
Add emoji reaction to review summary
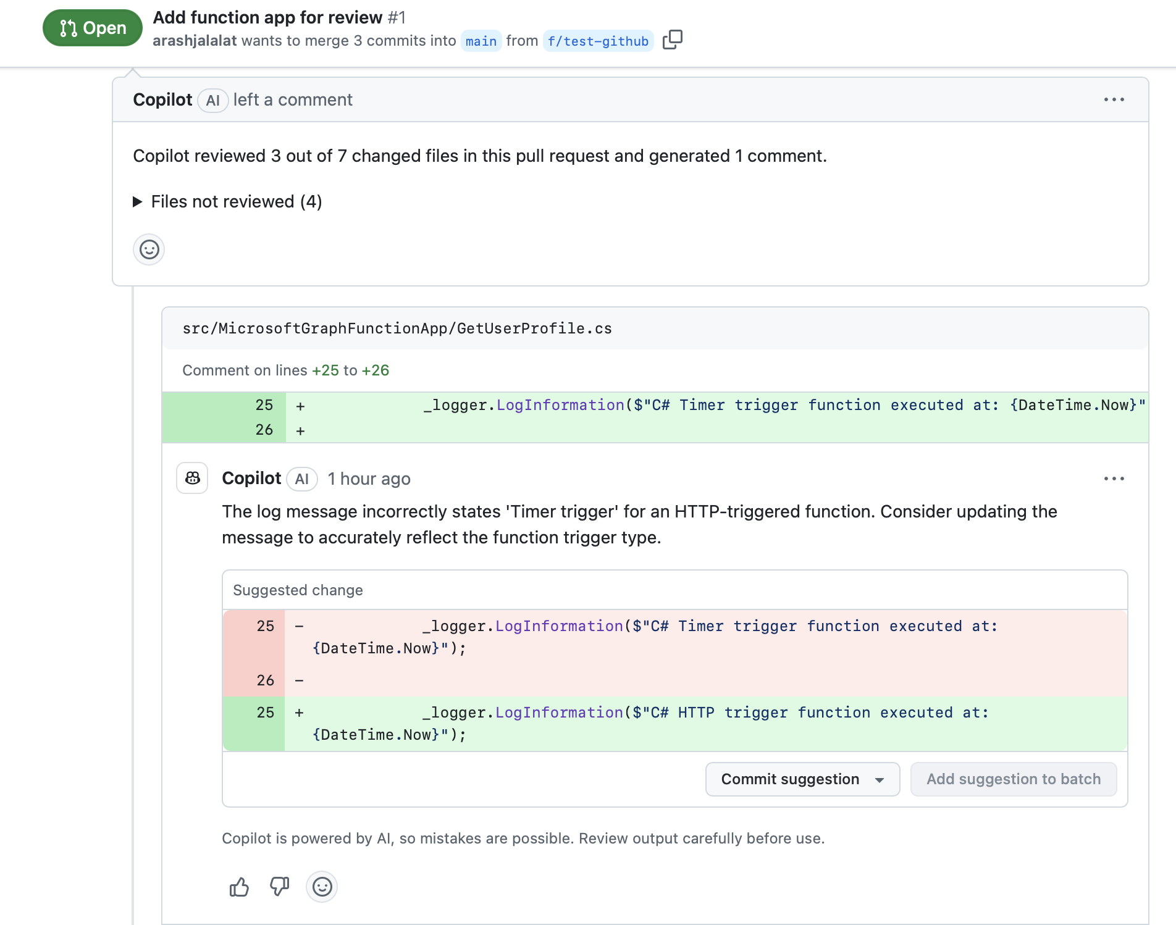coord(149,249)
